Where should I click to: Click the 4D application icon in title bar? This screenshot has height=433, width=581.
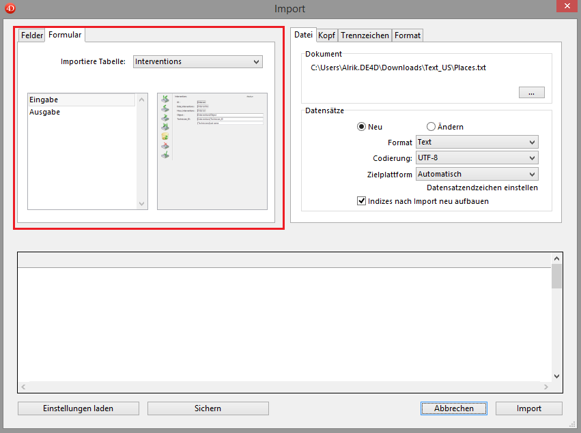point(10,8)
